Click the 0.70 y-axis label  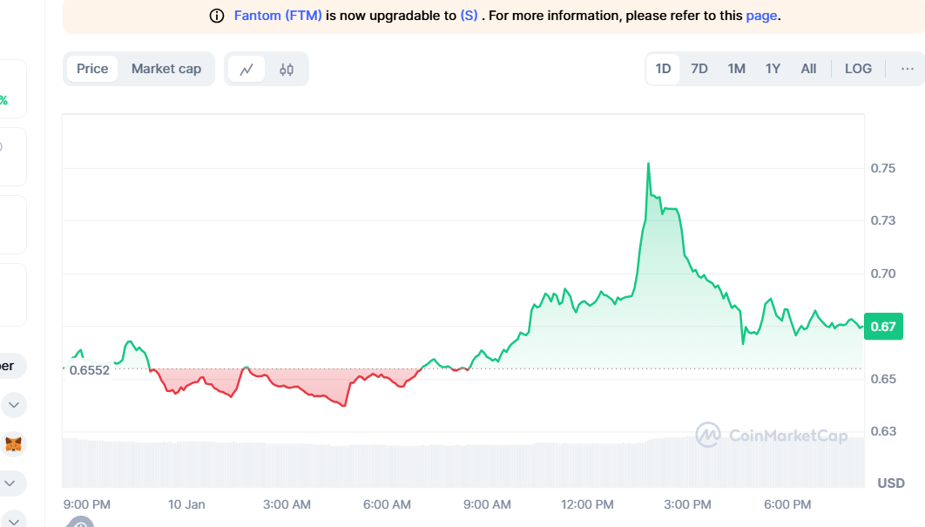click(882, 274)
